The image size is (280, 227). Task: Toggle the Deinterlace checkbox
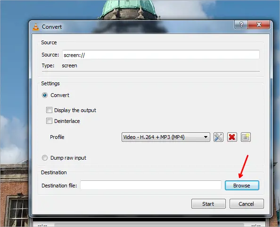pyautogui.click(x=49, y=121)
